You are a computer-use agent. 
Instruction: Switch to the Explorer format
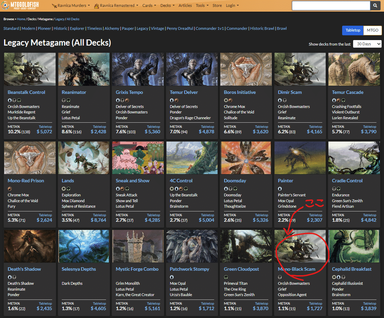[x=77, y=28]
